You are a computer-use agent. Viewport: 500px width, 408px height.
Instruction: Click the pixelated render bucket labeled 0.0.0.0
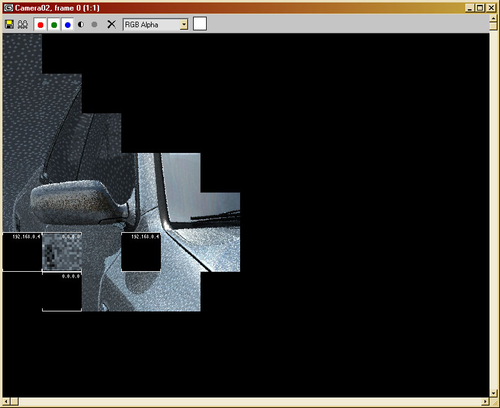tap(62, 253)
